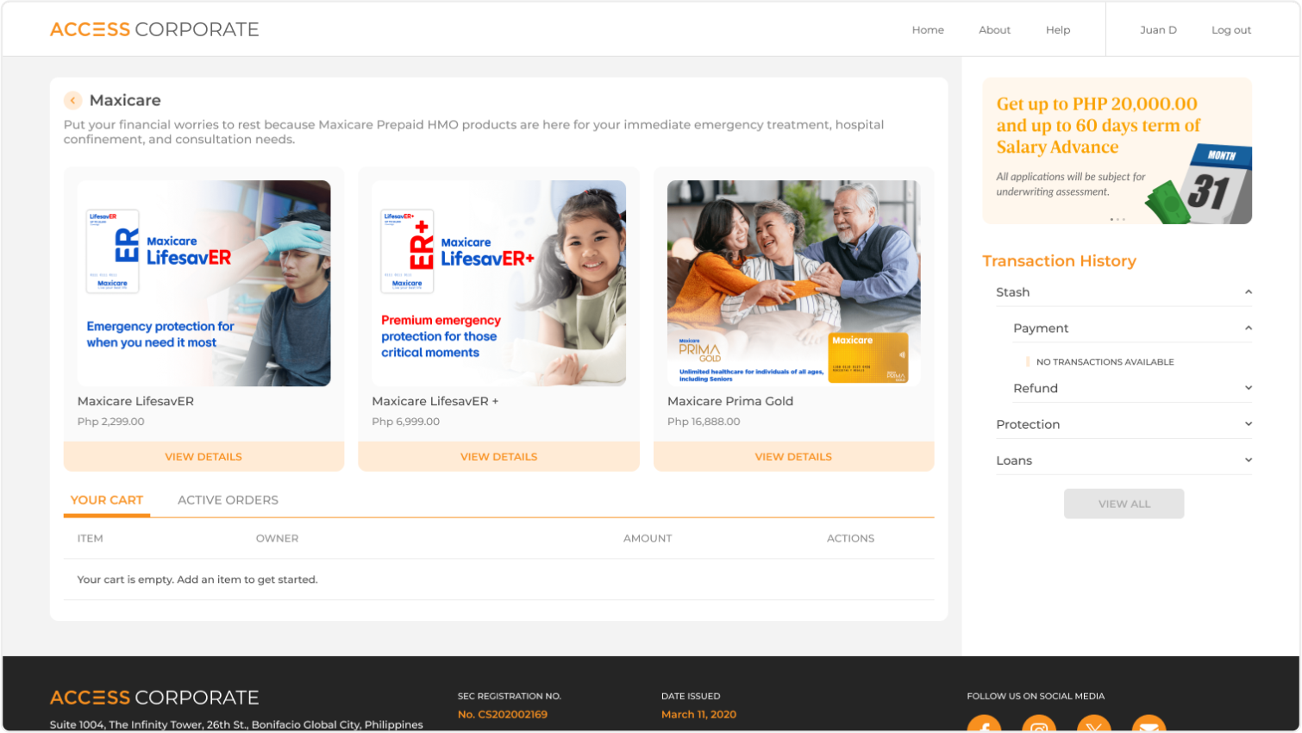
Task: Expand the Loans section chevron
Action: (x=1248, y=460)
